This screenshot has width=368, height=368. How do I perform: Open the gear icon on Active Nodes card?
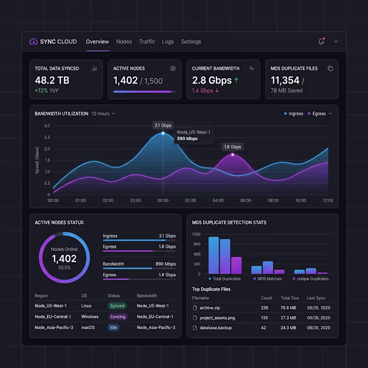pos(173,68)
